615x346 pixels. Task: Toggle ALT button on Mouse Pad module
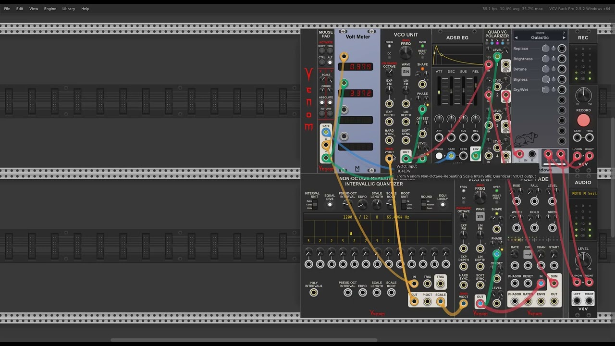(330, 62)
